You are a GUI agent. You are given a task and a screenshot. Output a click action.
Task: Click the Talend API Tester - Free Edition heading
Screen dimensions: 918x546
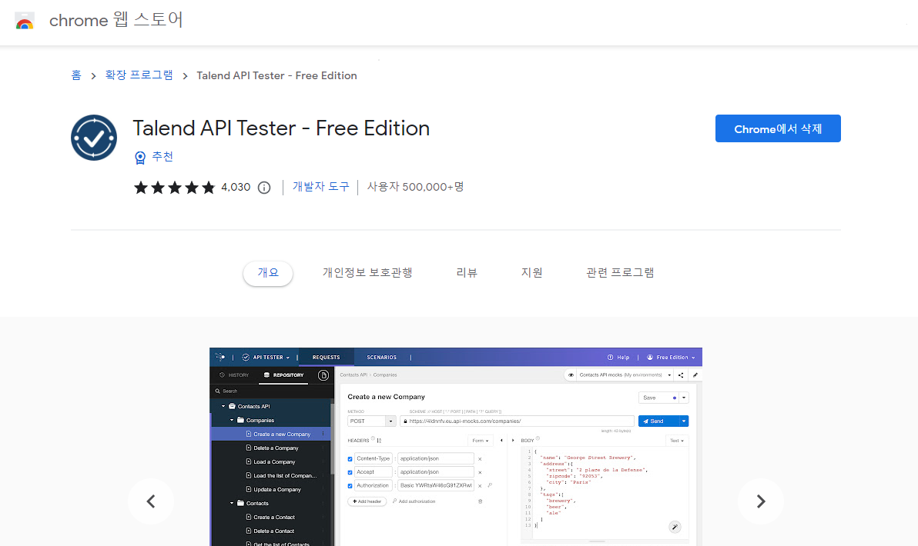[x=281, y=128]
